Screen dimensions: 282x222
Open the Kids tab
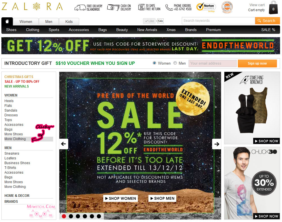69,22
